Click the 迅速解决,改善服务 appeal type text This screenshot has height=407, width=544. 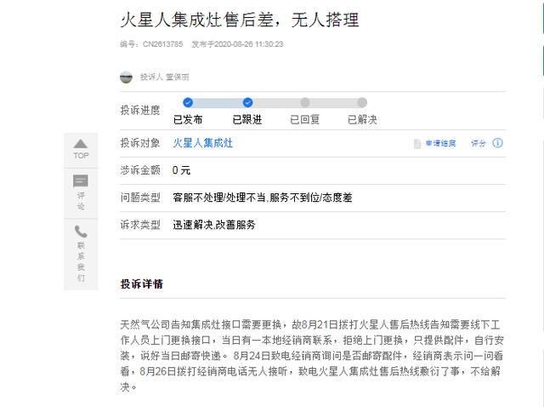pos(214,225)
